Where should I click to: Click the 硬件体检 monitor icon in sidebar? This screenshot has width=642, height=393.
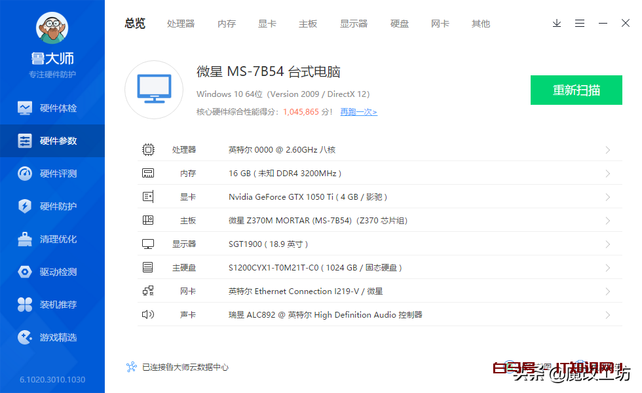[x=25, y=108]
